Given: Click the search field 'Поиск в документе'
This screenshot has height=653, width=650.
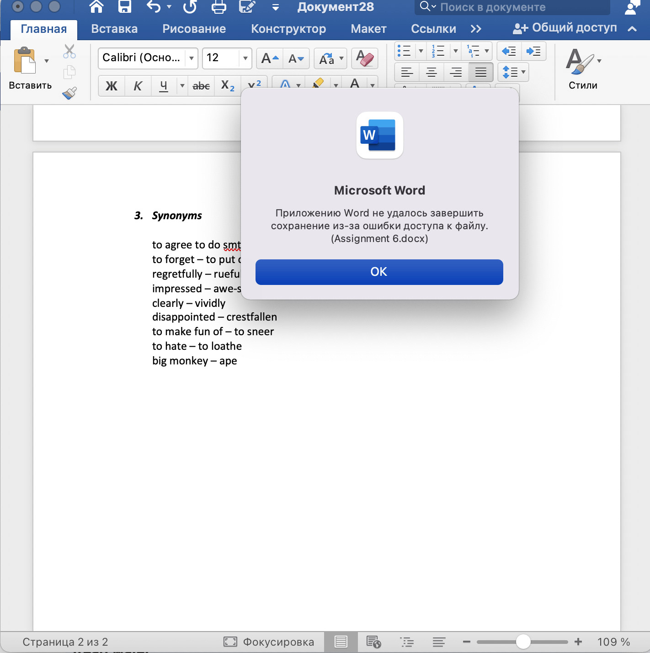Looking at the screenshot, I should click(512, 7).
